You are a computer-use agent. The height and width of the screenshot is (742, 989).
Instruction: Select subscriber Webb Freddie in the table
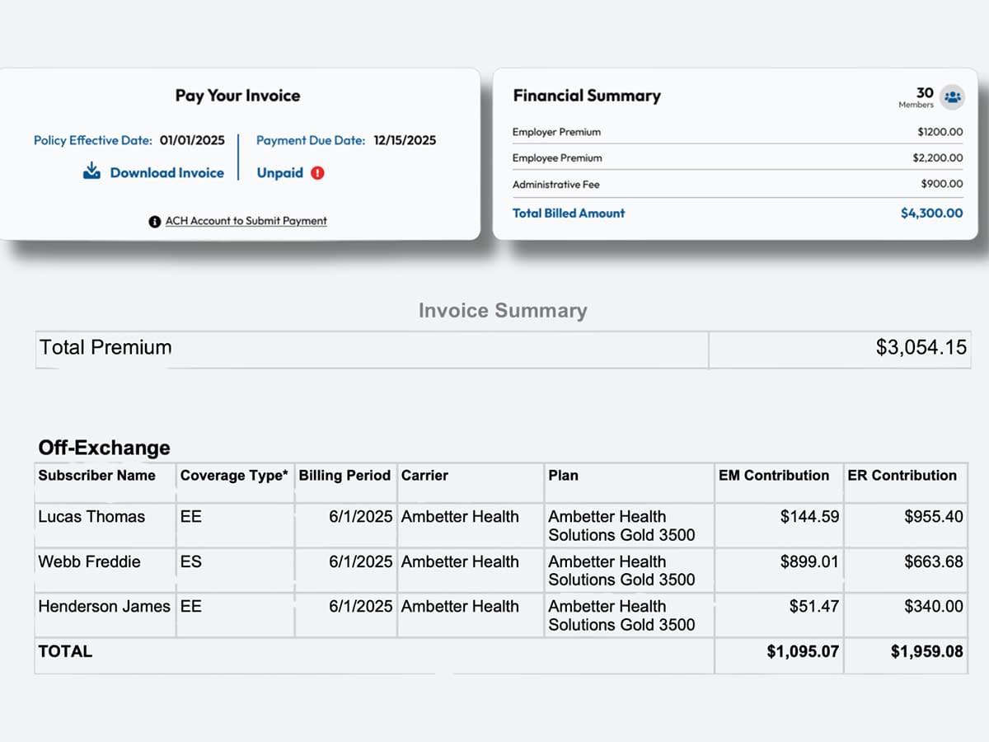[89, 561]
